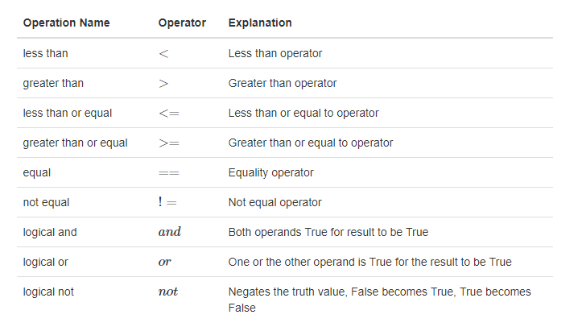Click the less than operator symbol
578x327 pixels.
(165, 53)
